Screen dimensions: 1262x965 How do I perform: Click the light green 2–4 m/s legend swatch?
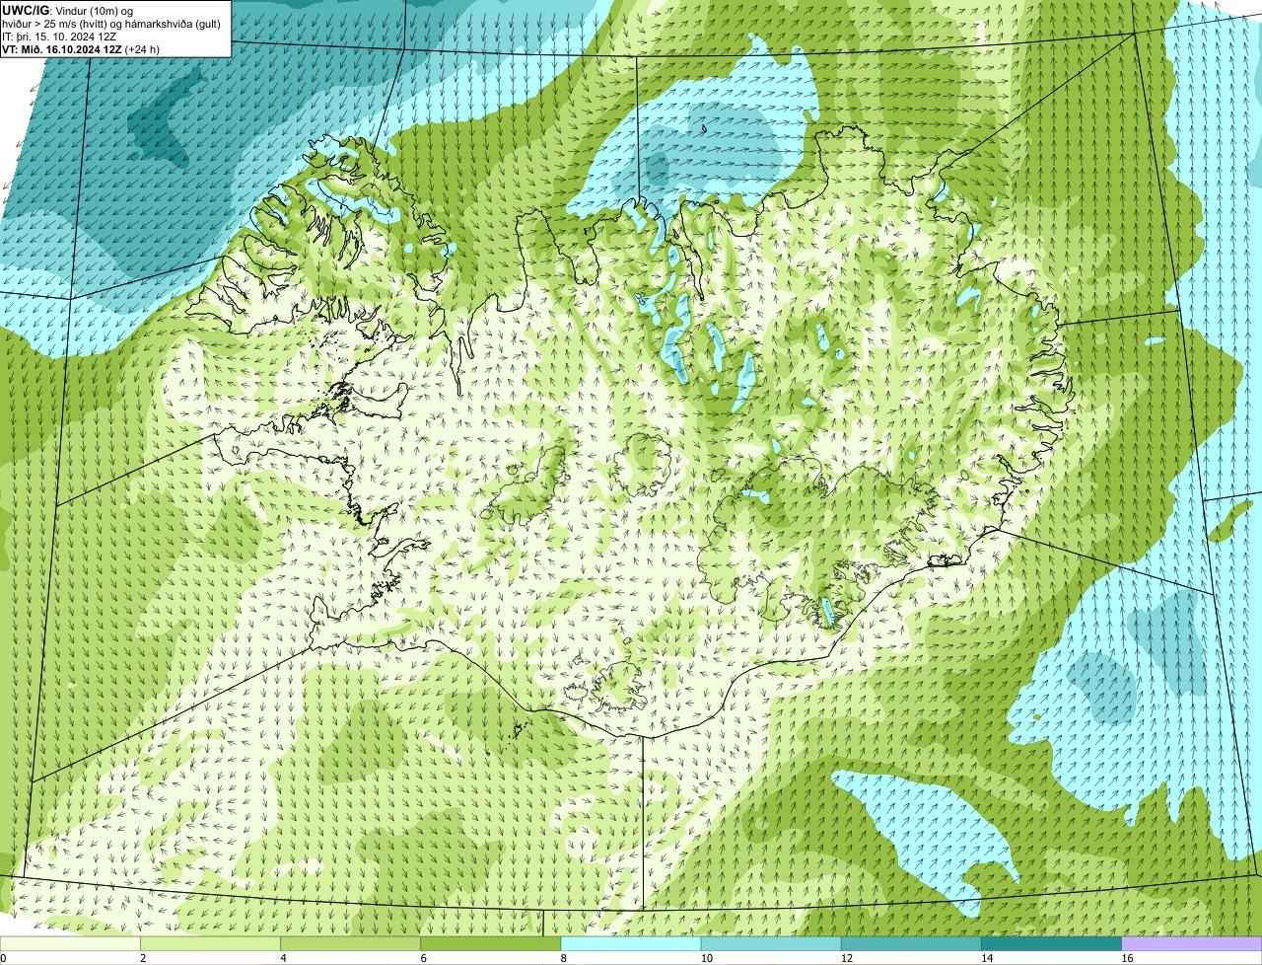pyautogui.click(x=210, y=944)
